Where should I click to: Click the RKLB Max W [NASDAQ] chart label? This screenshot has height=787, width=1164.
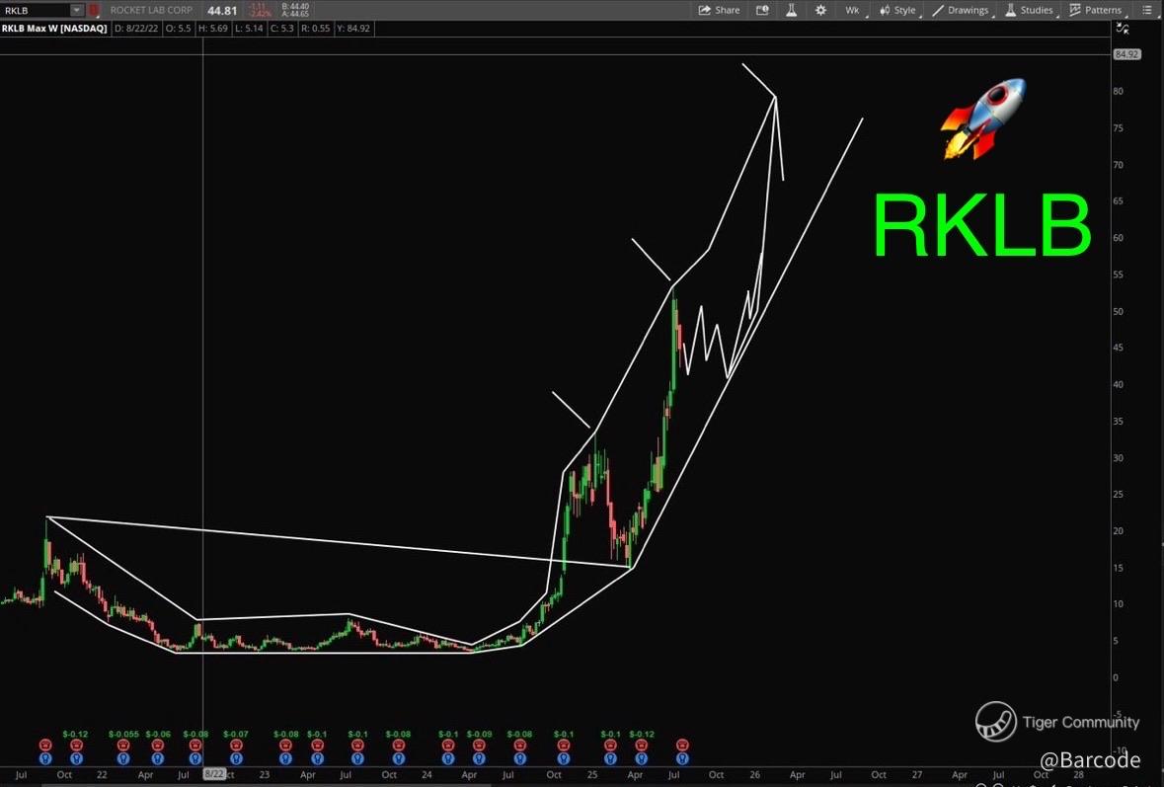pos(54,29)
